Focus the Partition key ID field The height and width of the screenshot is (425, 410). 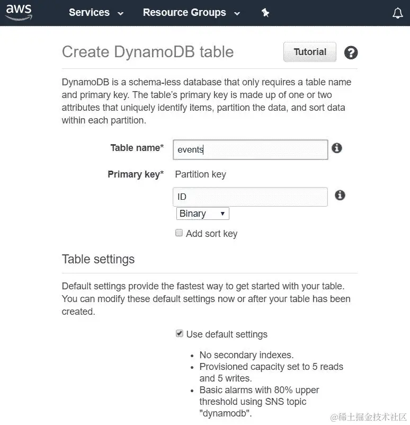[x=250, y=197]
